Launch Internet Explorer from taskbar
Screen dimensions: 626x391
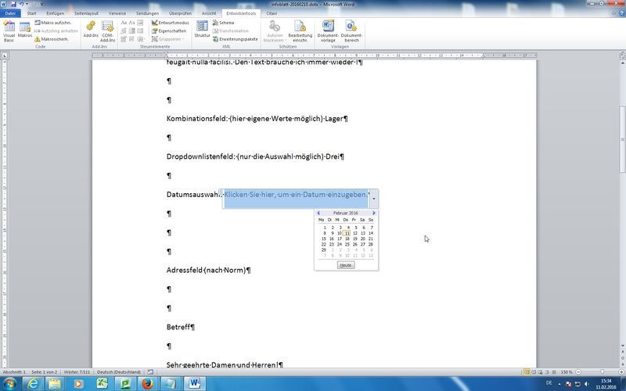tap(33, 383)
